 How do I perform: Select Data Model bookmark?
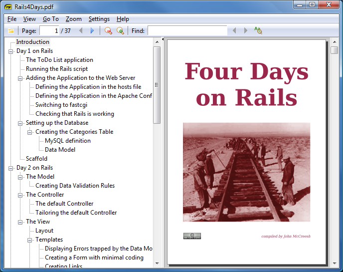[60, 150]
